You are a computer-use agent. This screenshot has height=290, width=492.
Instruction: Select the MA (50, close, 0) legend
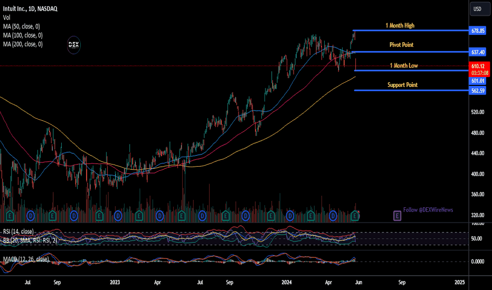(x=21, y=26)
